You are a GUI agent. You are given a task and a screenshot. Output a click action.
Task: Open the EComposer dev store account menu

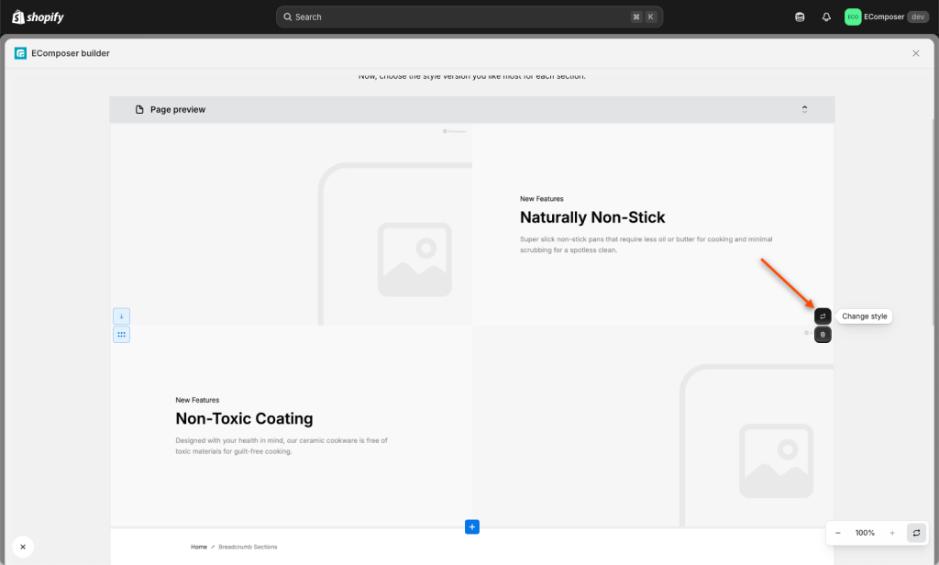[x=886, y=17]
